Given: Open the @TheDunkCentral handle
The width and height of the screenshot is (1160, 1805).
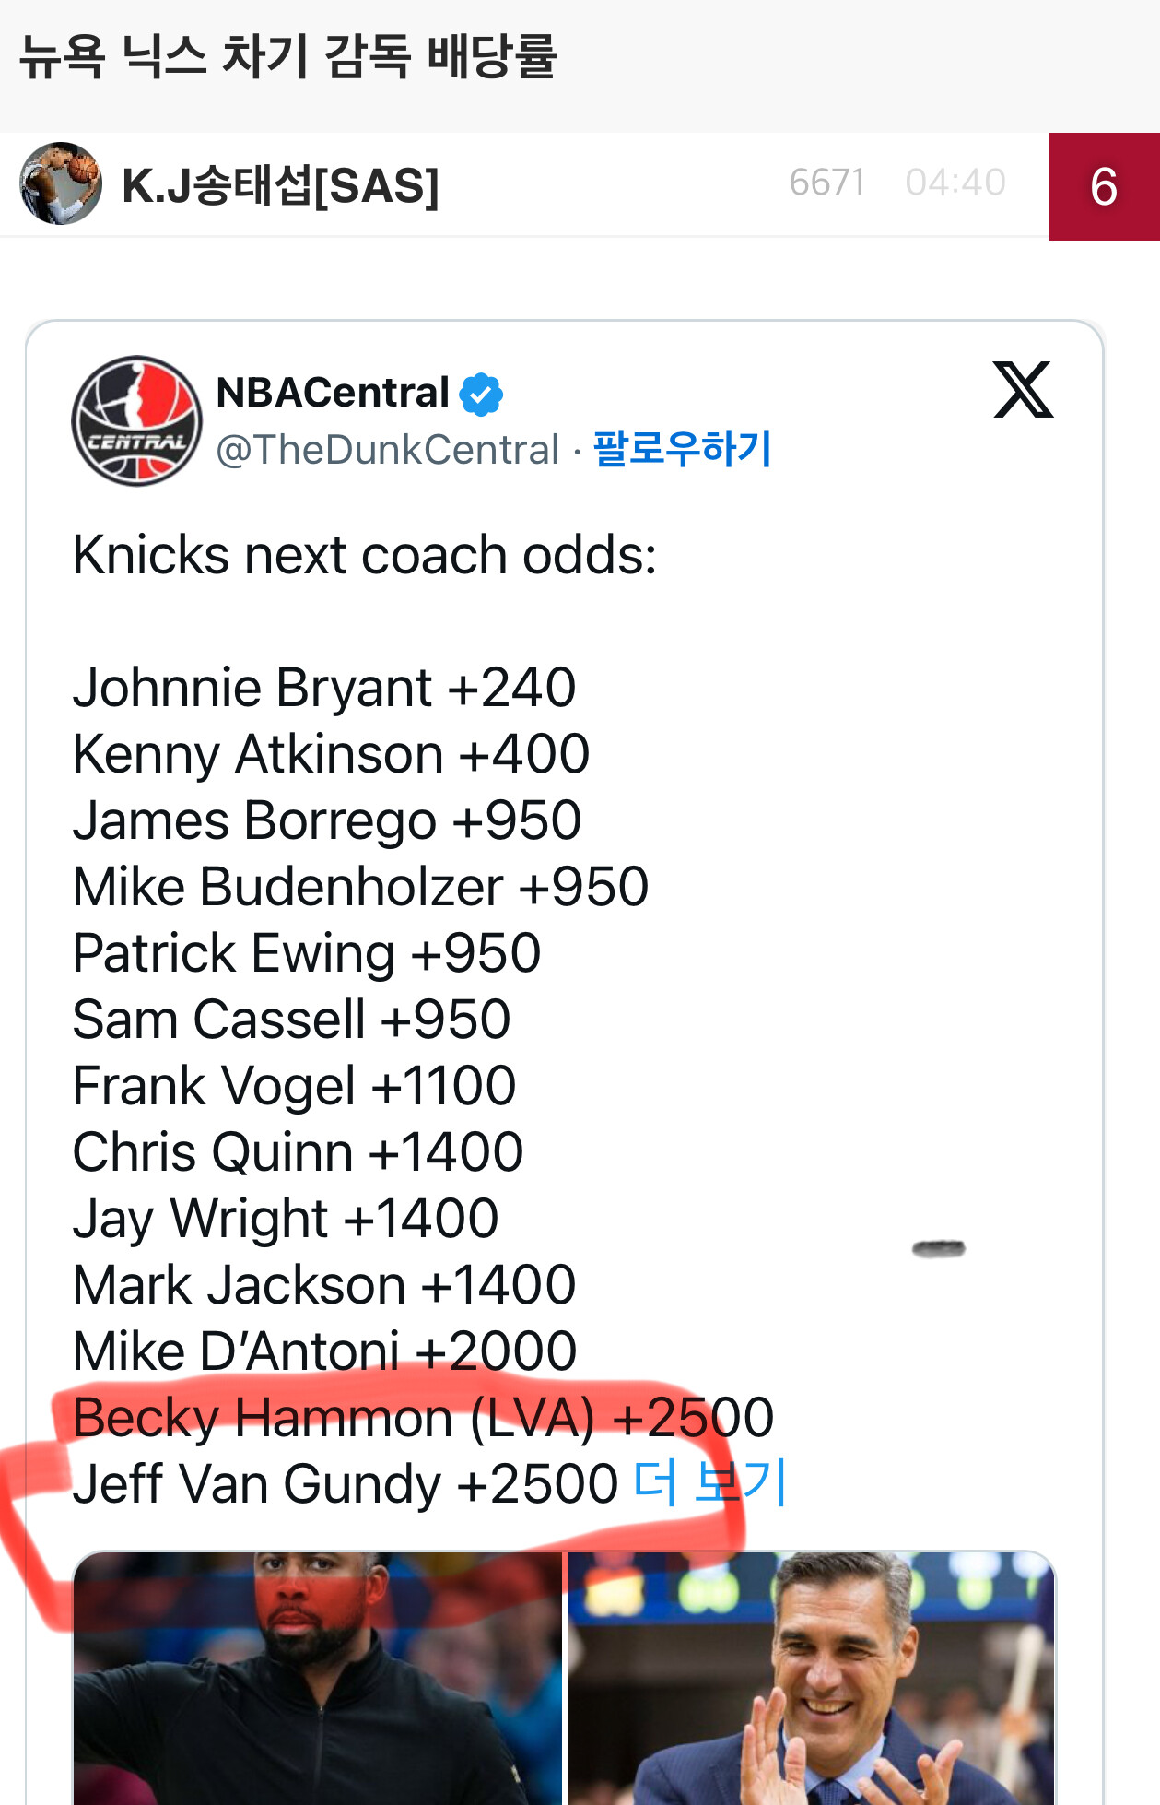Looking at the screenshot, I should point(387,450).
